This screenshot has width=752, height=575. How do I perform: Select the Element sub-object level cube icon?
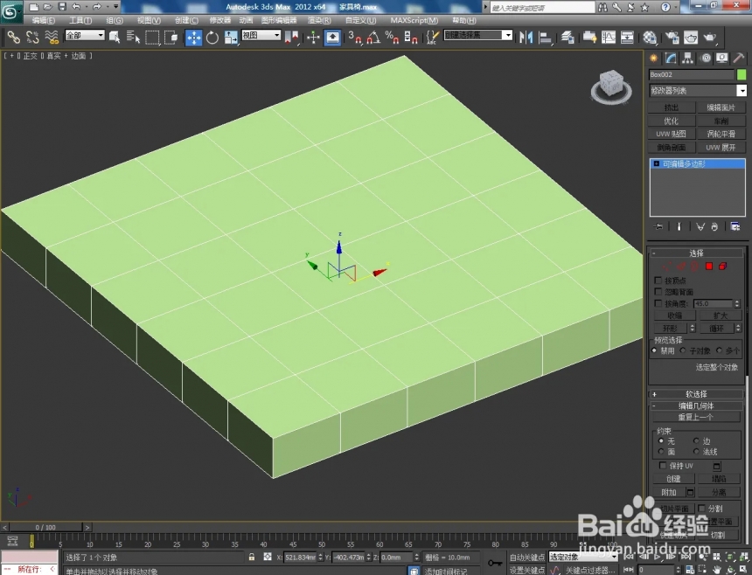click(723, 266)
